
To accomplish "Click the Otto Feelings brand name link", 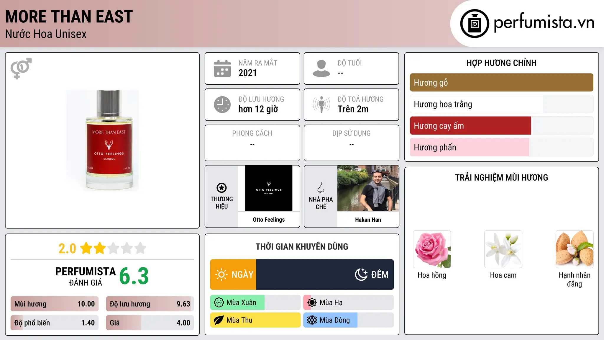I will 269,220.
